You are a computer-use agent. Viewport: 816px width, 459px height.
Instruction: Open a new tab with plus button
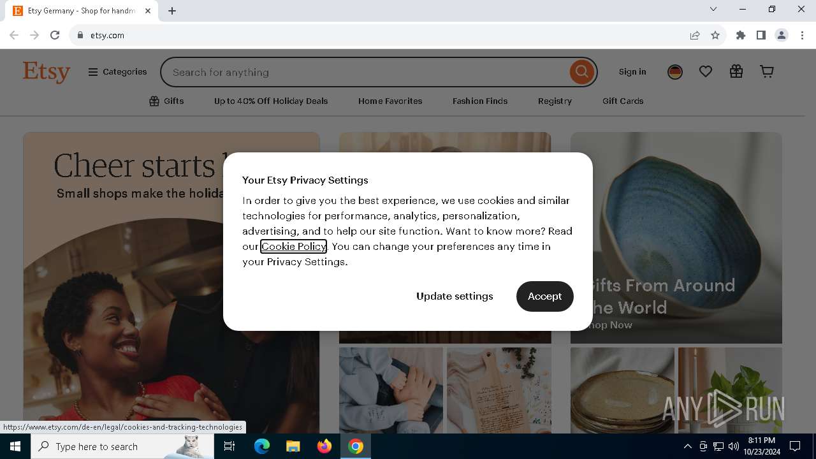click(172, 11)
